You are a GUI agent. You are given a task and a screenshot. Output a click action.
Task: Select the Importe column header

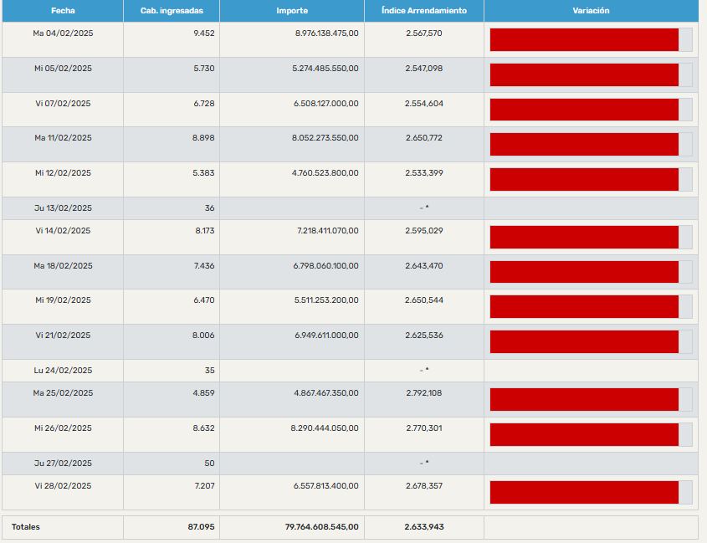[292, 11]
